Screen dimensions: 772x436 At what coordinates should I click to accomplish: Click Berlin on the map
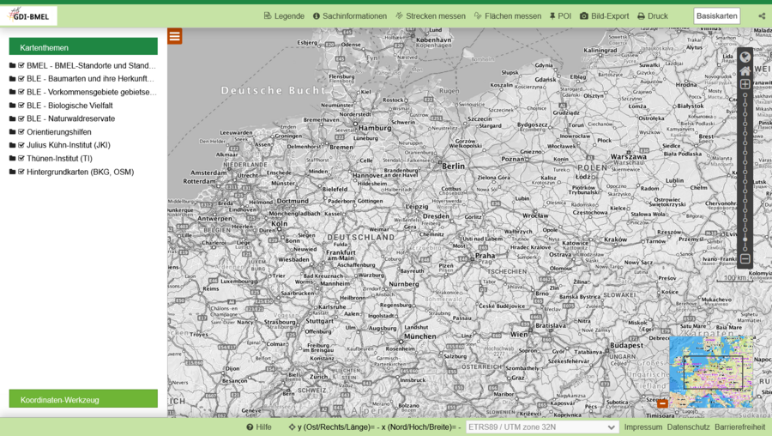453,166
